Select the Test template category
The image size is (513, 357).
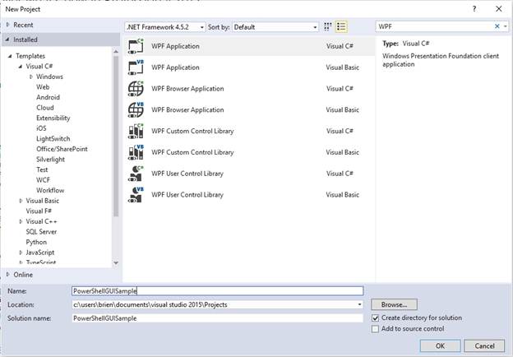pyautogui.click(x=42, y=169)
